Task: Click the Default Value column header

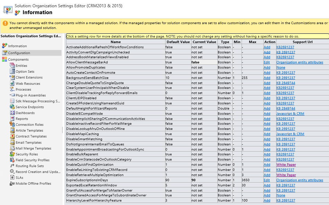Action: coord(178,42)
